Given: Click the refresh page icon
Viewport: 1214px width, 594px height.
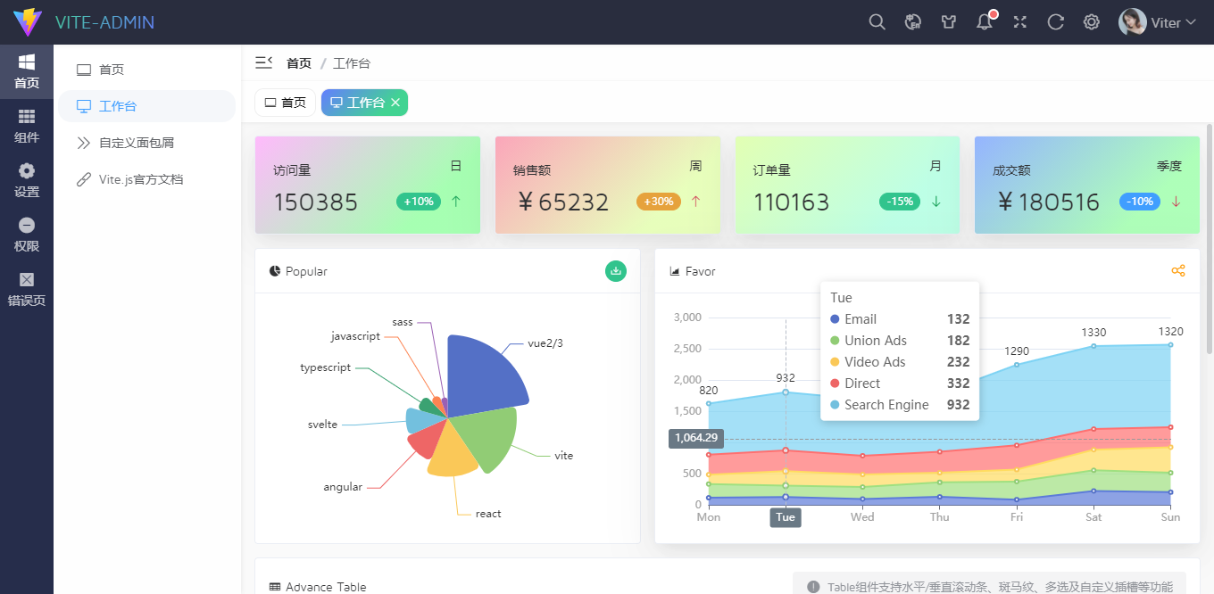Looking at the screenshot, I should (1056, 22).
